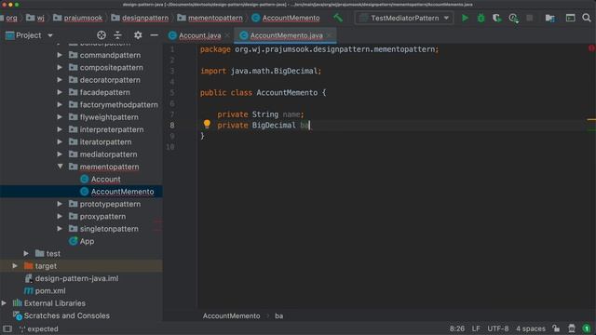Locate opened file with crosshair icon

(102, 35)
